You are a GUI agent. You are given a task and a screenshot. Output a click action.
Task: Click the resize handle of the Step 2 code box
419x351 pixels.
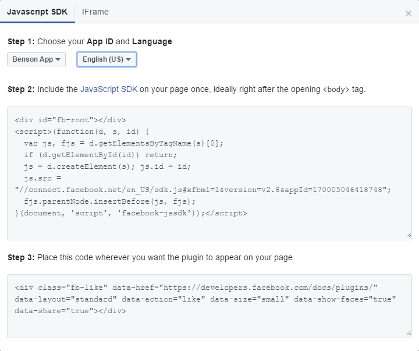click(409, 235)
